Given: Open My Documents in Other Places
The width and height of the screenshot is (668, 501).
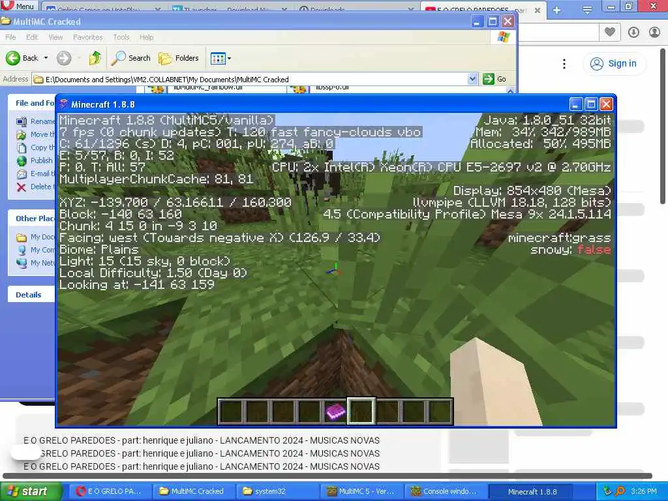Looking at the screenshot, I should coord(36,237).
